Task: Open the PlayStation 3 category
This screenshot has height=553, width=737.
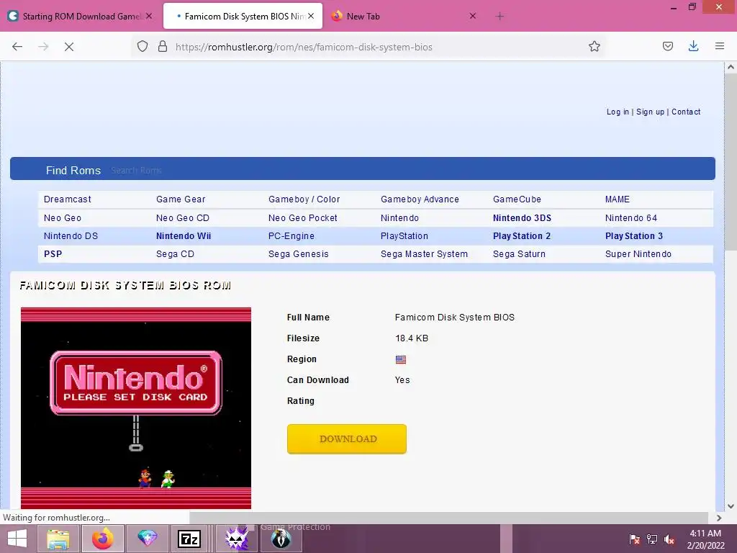Action: [x=633, y=236]
